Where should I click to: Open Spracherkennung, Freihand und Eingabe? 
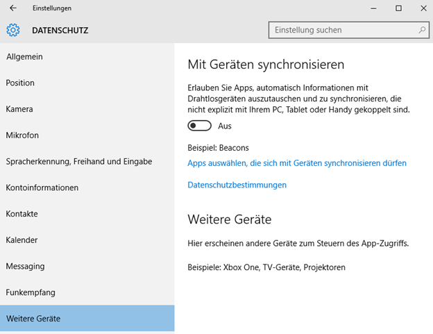(87, 161)
